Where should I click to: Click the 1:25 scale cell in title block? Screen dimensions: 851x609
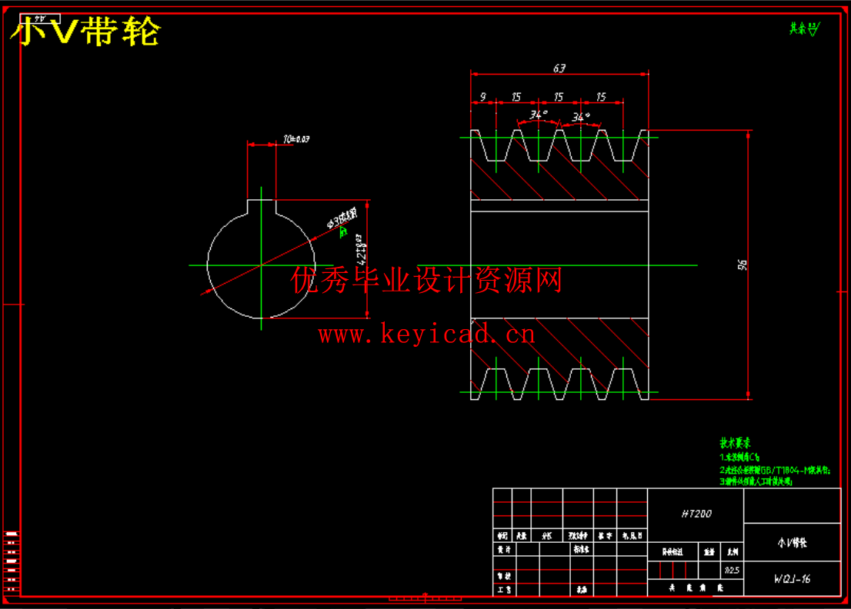click(733, 571)
